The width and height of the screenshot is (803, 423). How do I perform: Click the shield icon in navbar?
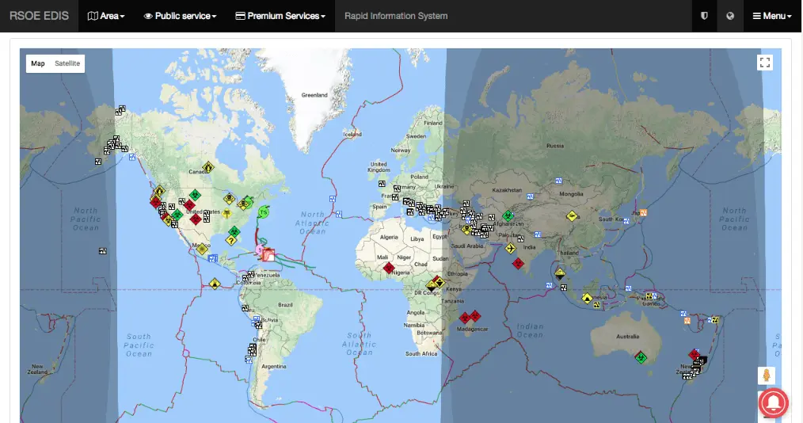(704, 16)
